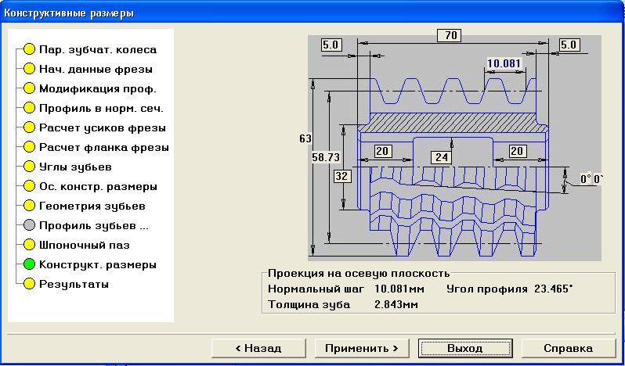Screen dimensions: 625x366
Task: Click gray circle beside Профиль зубьев
Action: [x=29, y=226]
